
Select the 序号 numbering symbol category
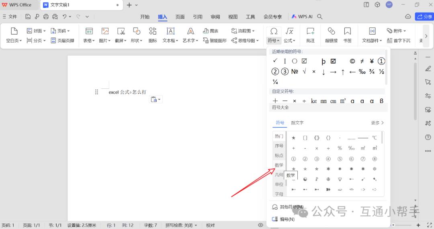tap(279, 145)
